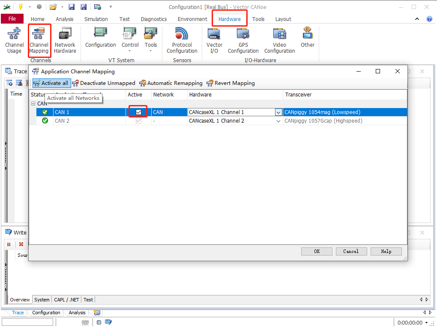Open dropdown next to open folder icon

click(x=62, y=7)
